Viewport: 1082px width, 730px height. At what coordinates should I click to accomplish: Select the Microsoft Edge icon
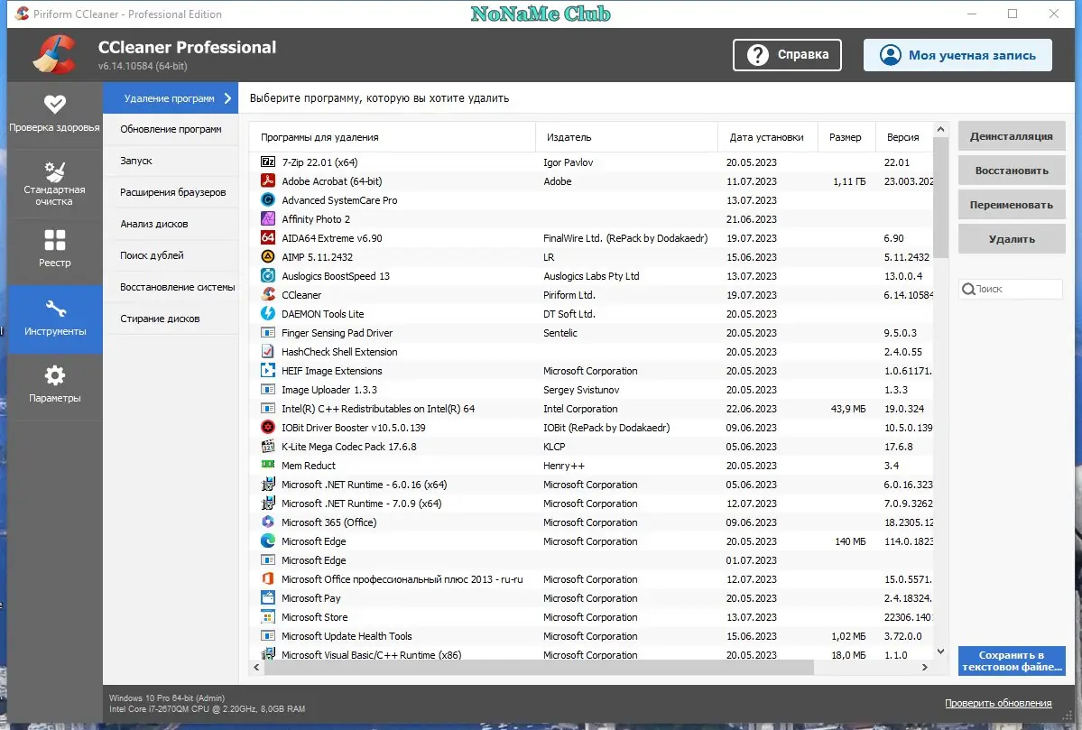(x=268, y=541)
